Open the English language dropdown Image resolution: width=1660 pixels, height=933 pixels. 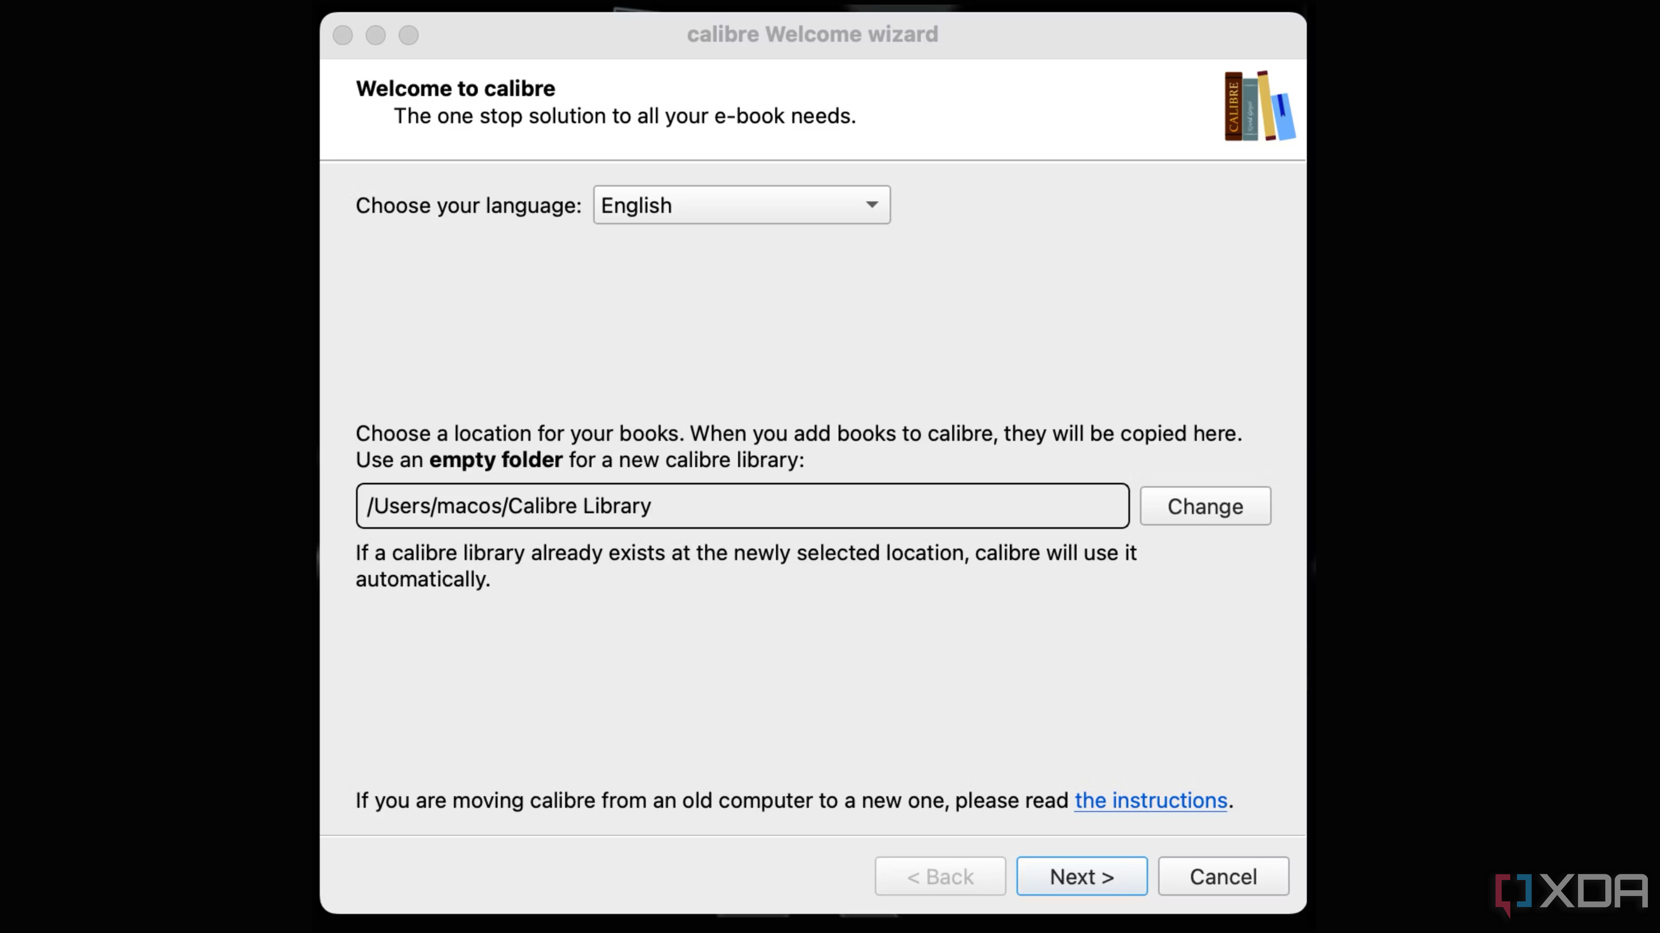coord(742,205)
